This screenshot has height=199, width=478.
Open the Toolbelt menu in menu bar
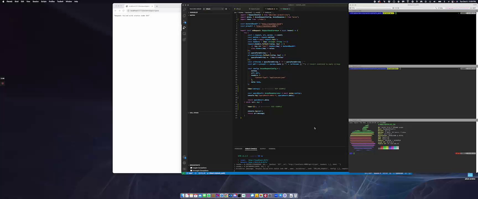tap(60, 1)
